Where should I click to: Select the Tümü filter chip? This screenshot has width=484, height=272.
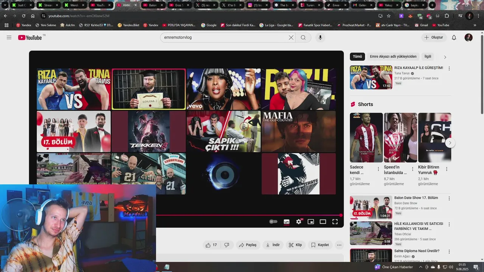click(357, 57)
